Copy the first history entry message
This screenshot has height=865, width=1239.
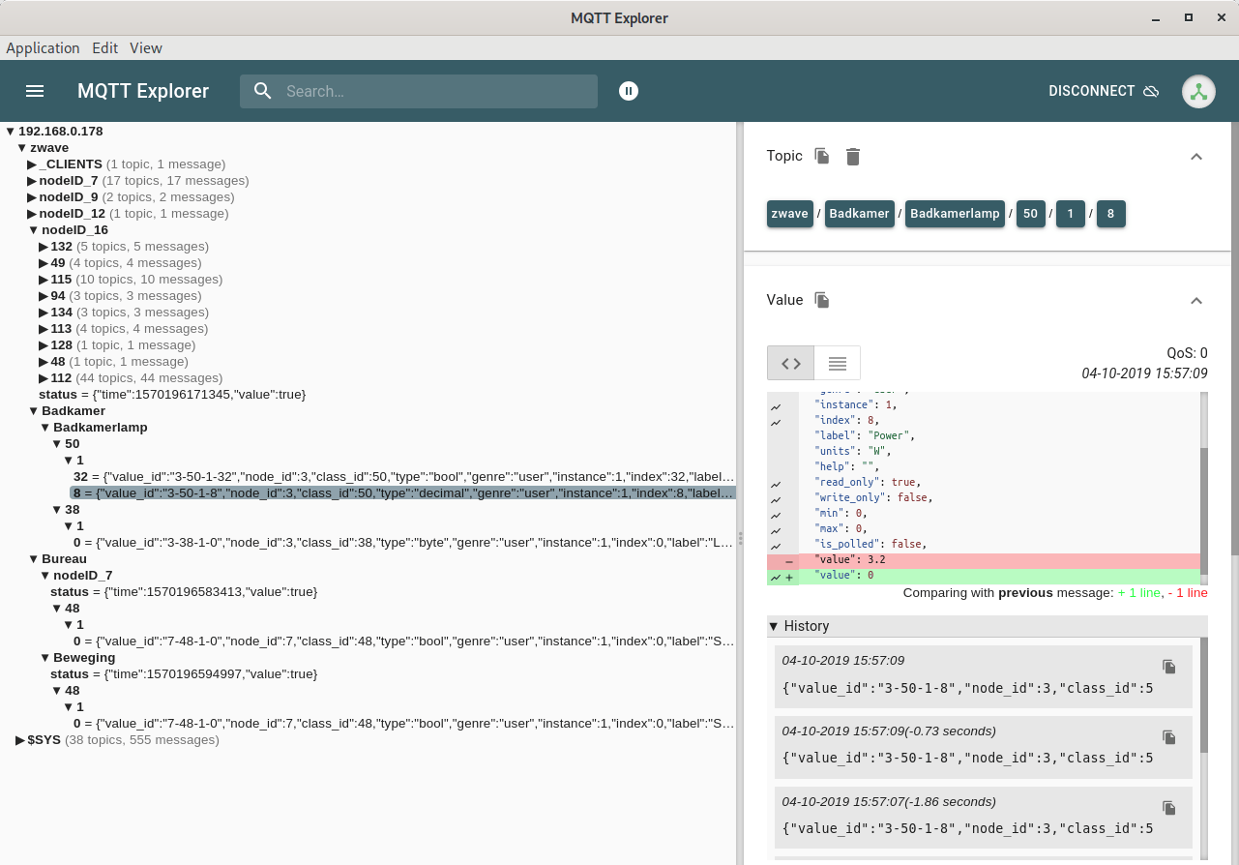tap(1168, 667)
